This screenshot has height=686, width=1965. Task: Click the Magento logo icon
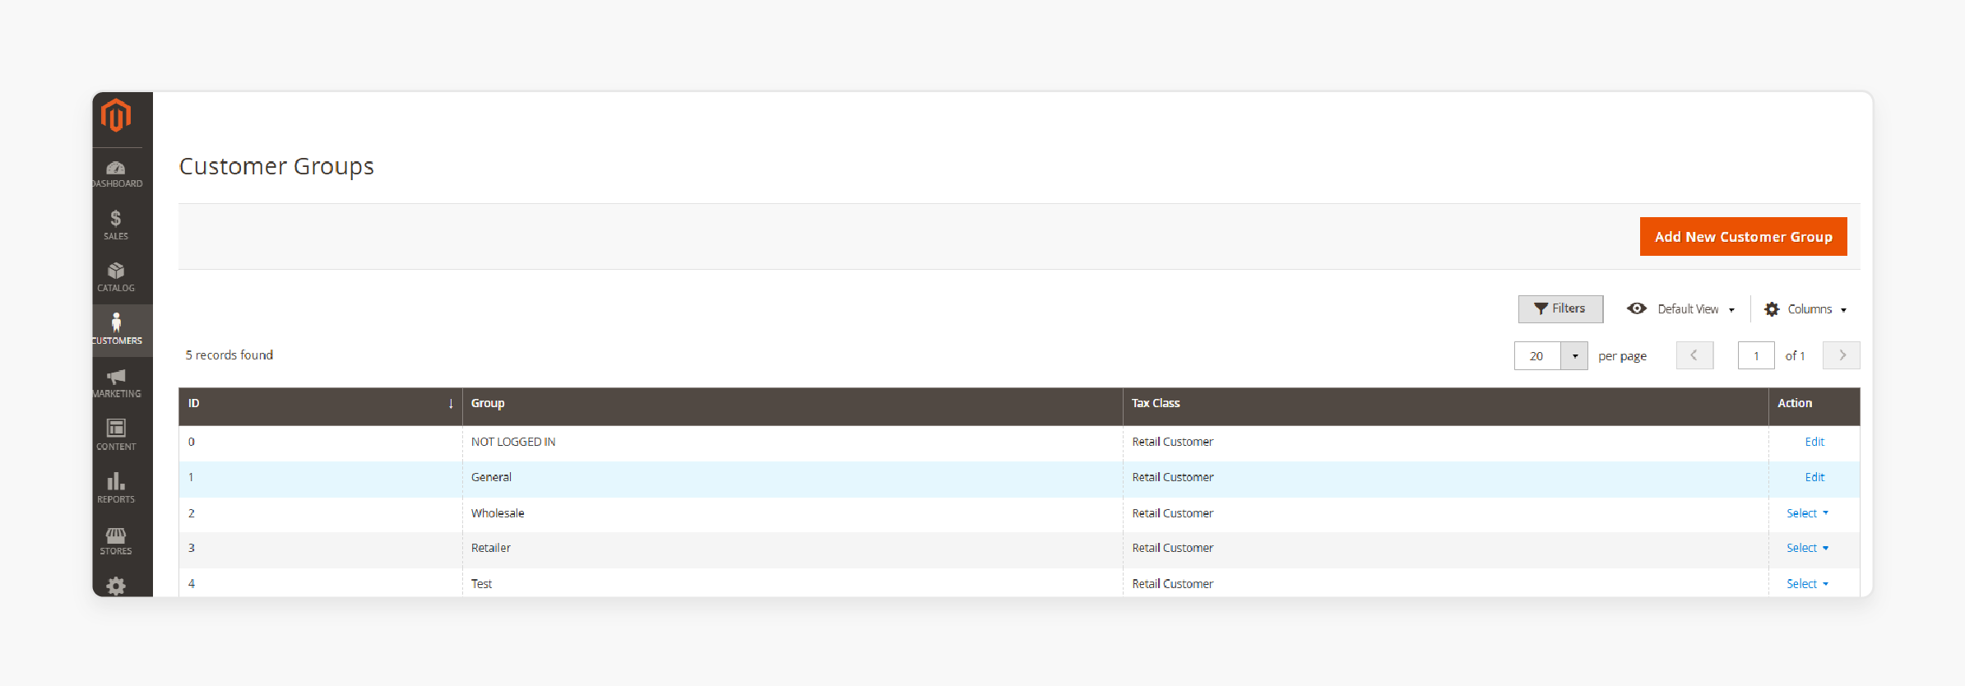click(116, 115)
